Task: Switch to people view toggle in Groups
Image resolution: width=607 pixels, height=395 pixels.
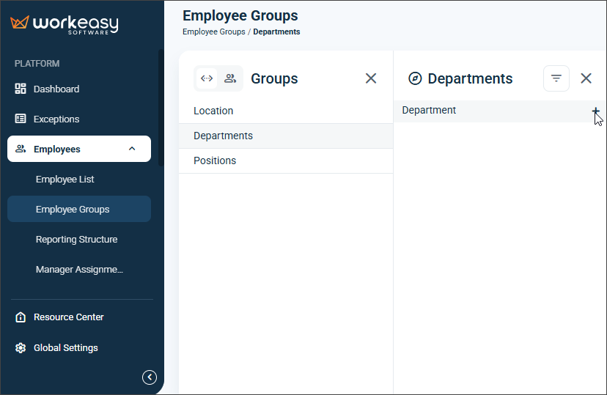Action: (x=230, y=78)
